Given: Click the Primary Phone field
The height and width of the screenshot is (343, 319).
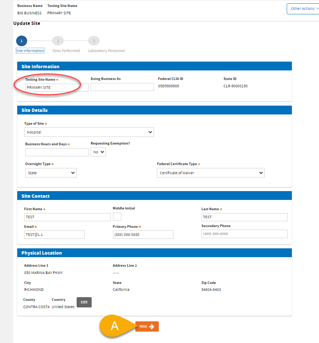Looking at the screenshot, I should tap(143, 235).
